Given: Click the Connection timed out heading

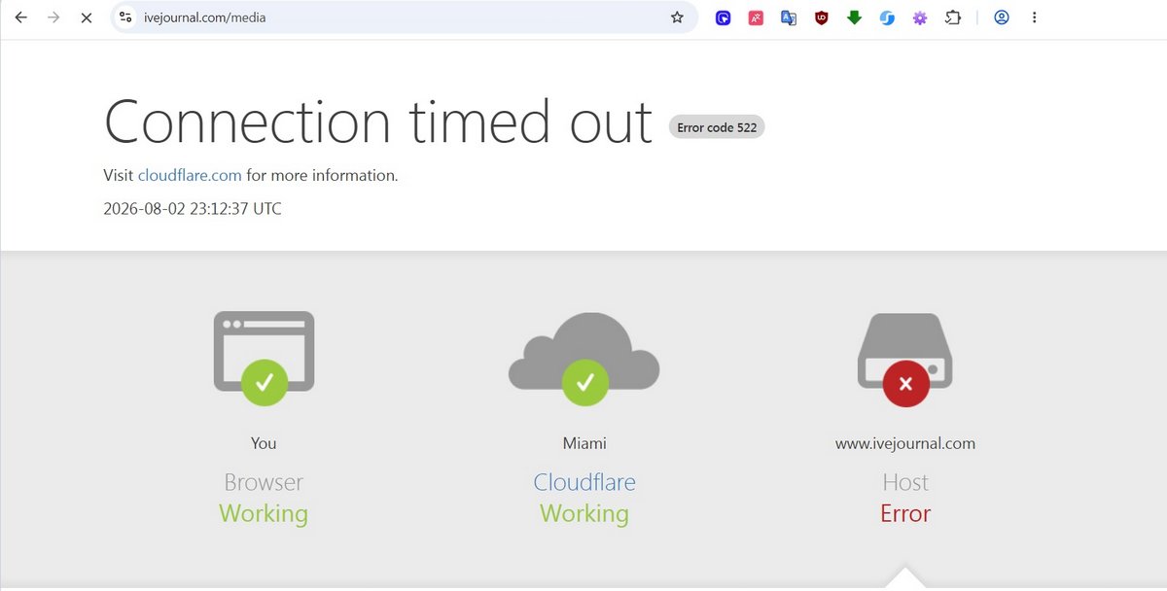Looking at the screenshot, I should click(x=378, y=122).
